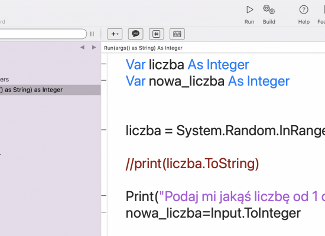The height and width of the screenshot is (236, 325).
Task: Click the Run(args() as String) method header
Action: pyautogui.click(x=143, y=48)
